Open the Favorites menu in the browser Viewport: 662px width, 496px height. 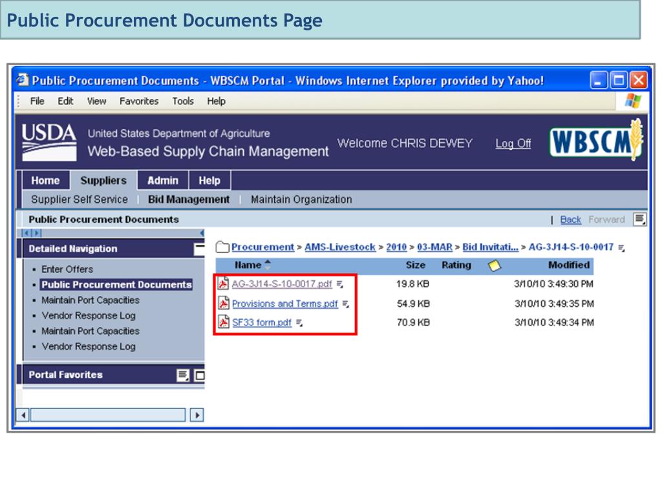point(138,101)
